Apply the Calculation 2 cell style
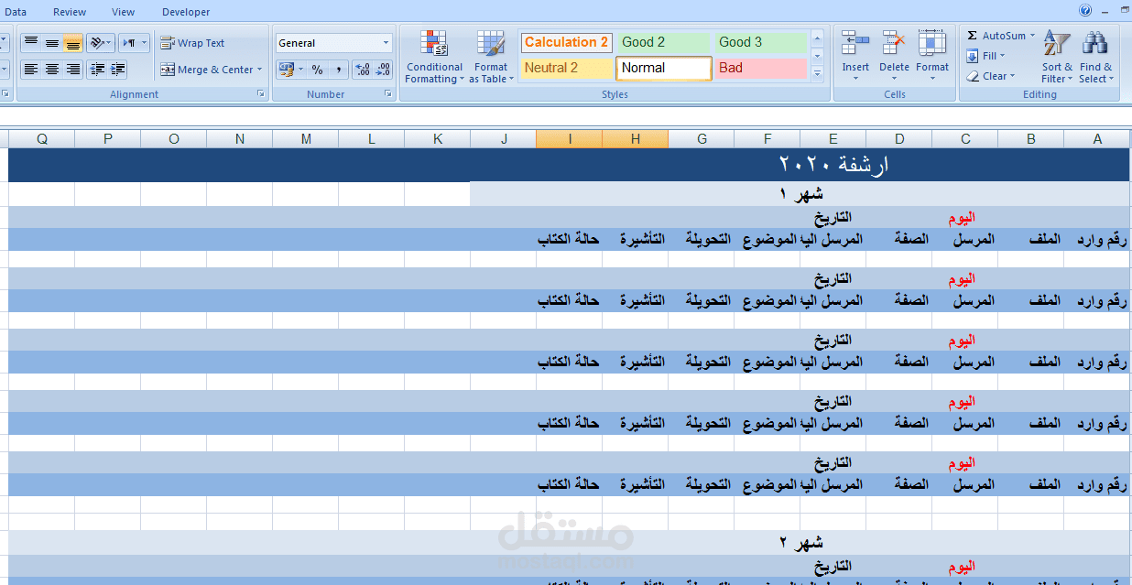1132x585 pixels. 566,42
